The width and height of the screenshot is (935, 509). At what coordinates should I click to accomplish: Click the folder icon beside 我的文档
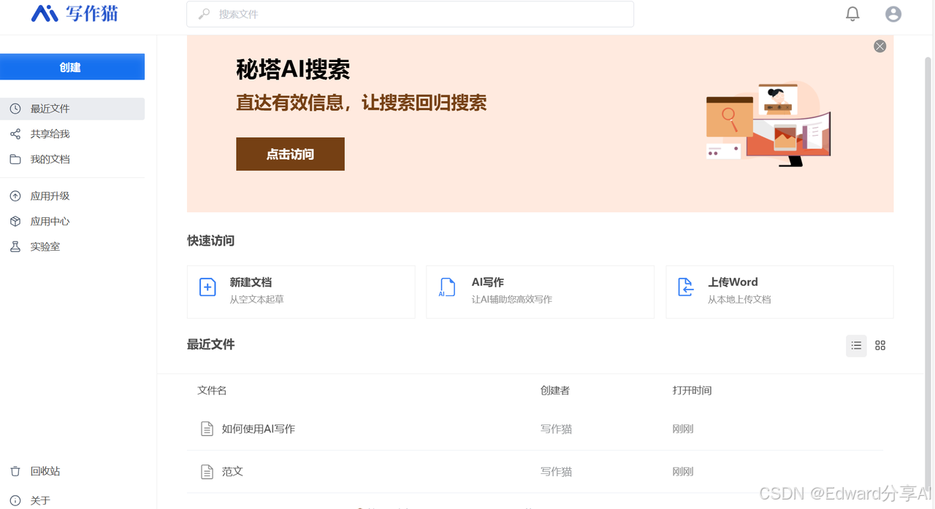15,159
